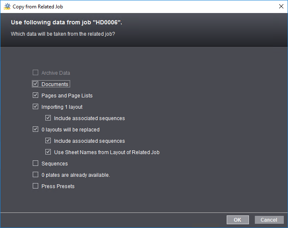This screenshot has height=228, width=288.
Task: Click the Copy from Related Job title text
Action: 38,7
